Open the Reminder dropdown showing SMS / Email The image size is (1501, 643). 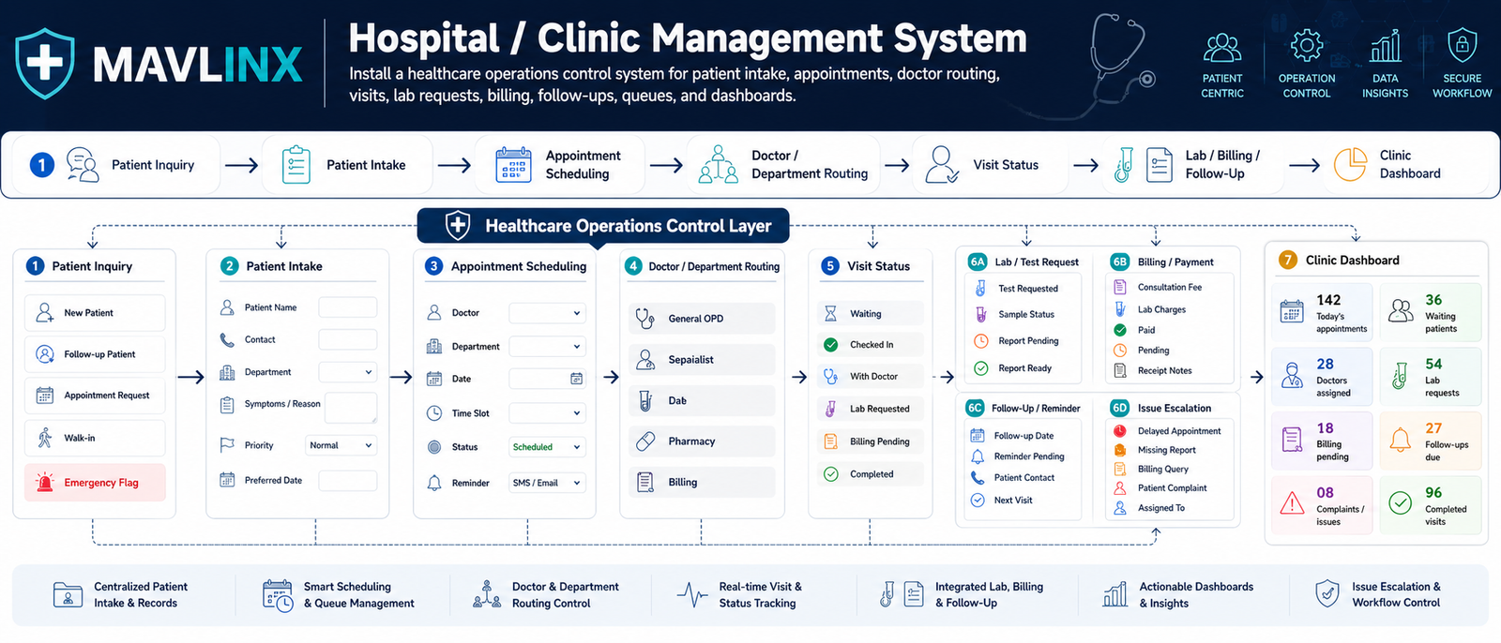(x=548, y=483)
